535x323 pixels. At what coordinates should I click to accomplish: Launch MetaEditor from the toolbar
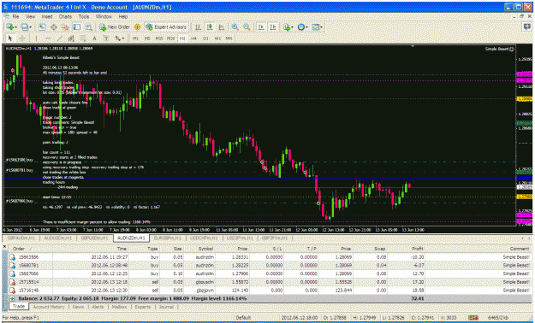click(137, 27)
